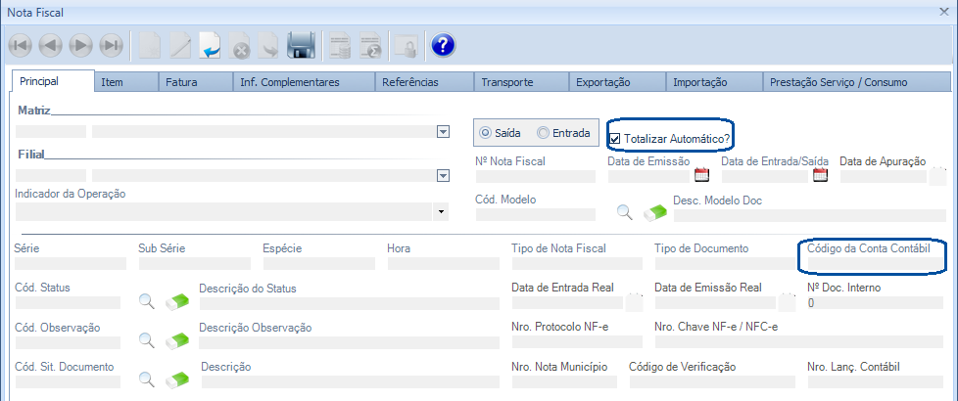Focus the Série input field

tap(71, 264)
